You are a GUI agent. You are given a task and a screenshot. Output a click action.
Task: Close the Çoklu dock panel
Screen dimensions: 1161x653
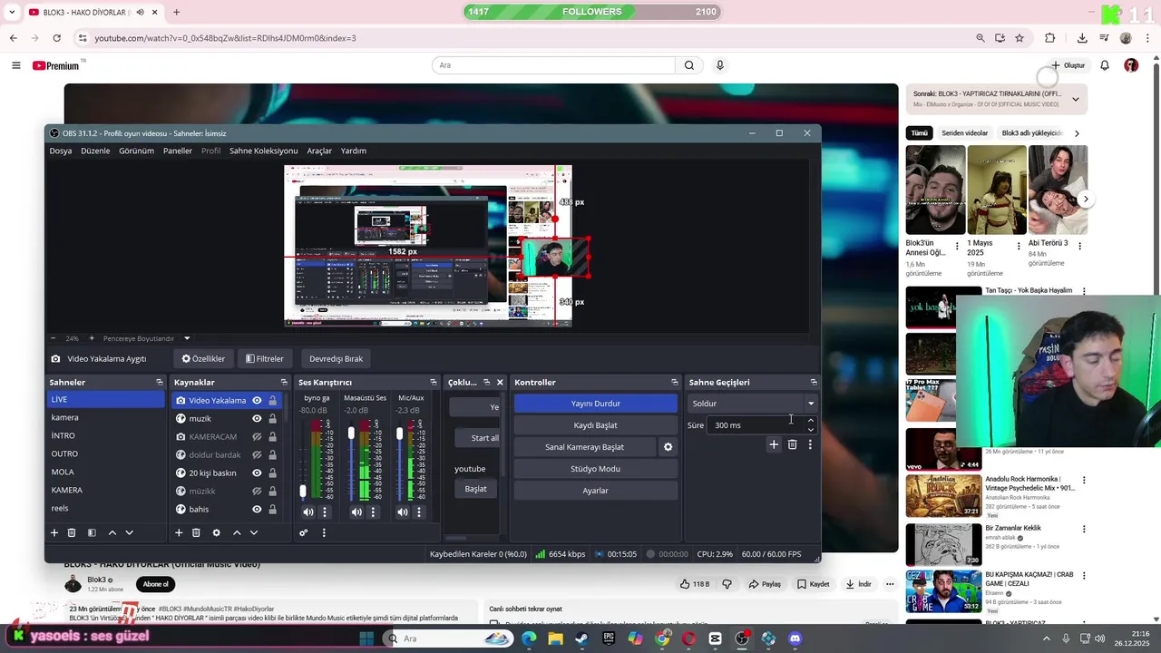point(500,383)
